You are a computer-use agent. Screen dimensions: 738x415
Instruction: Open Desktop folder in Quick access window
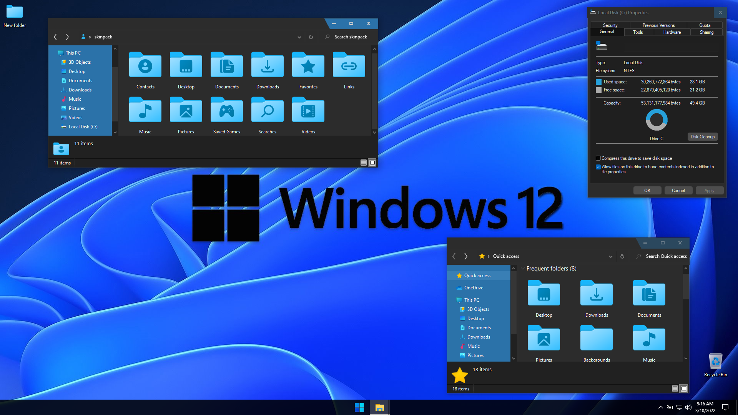tap(544, 299)
